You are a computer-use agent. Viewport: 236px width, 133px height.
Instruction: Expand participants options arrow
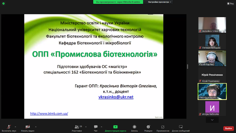click(x=86, y=127)
